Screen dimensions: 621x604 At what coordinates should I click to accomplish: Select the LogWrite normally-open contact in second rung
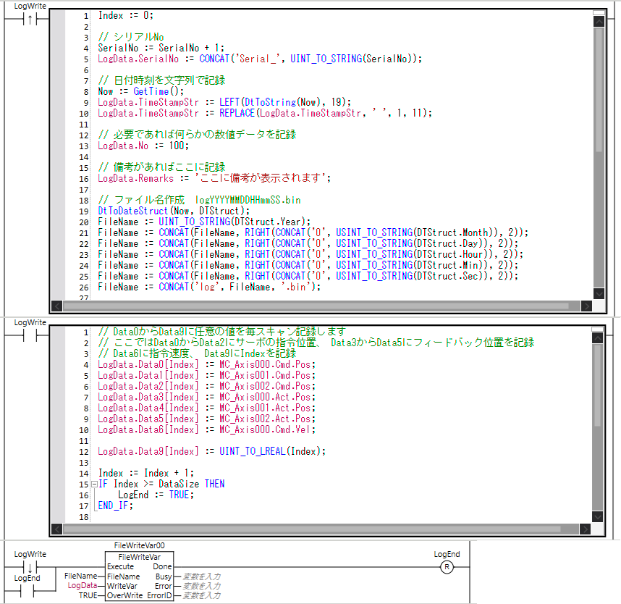click(x=30, y=336)
